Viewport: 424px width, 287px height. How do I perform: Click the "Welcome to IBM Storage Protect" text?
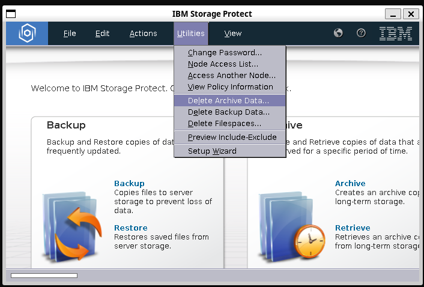point(99,88)
